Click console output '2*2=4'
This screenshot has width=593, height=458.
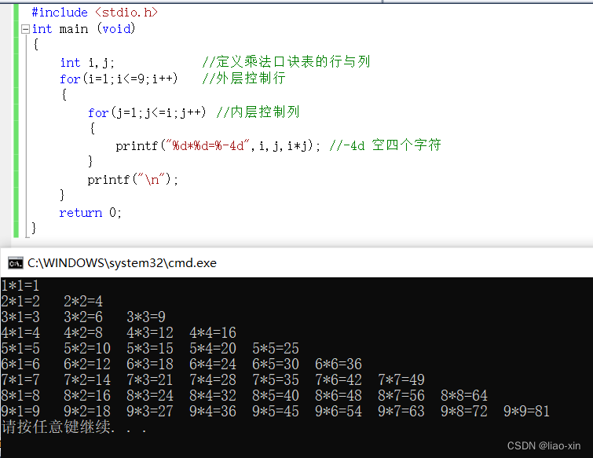82,302
